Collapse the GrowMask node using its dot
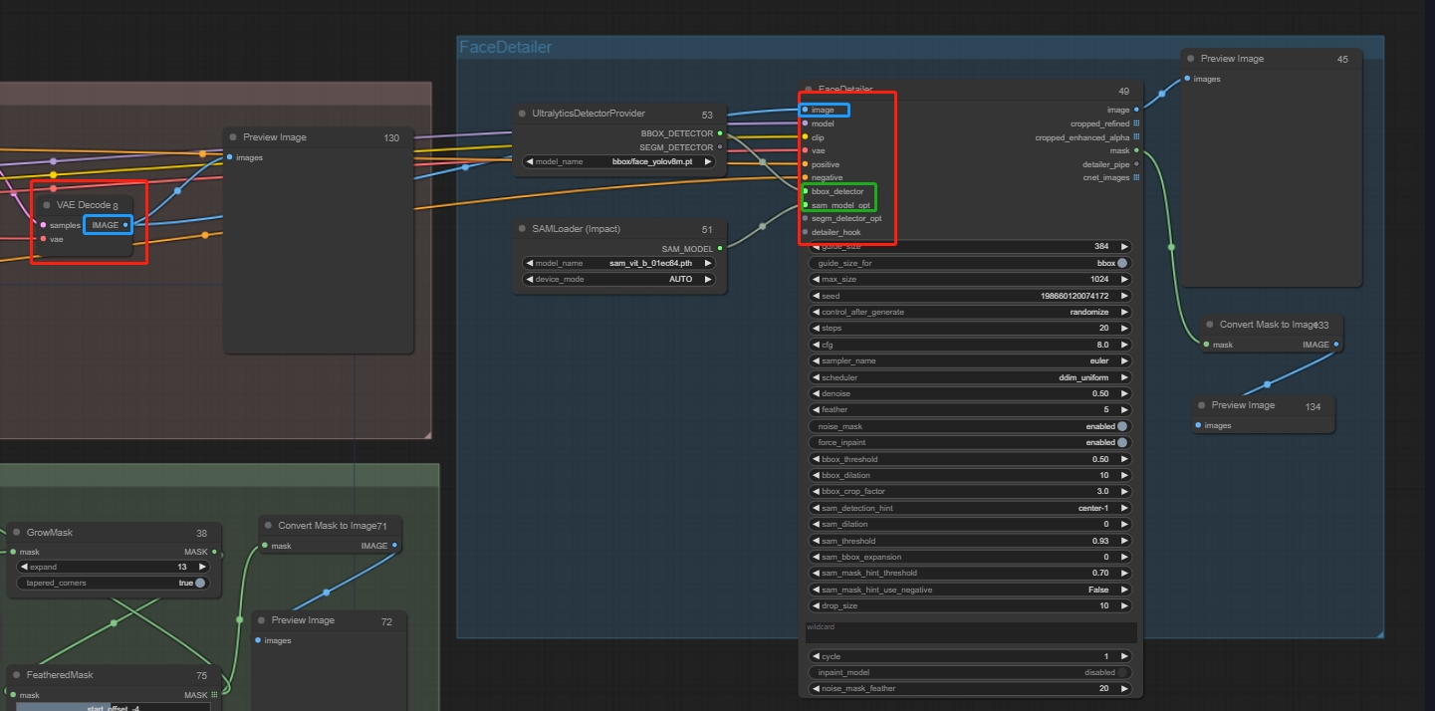This screenshot has width=1435, height=711. tap(16, 533)
